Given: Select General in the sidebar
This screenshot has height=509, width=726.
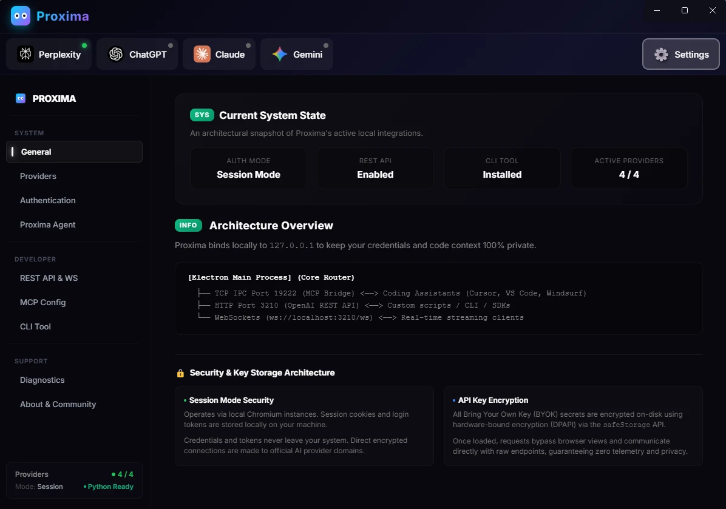Looking at the screenshot, I should tap(74, 152).
